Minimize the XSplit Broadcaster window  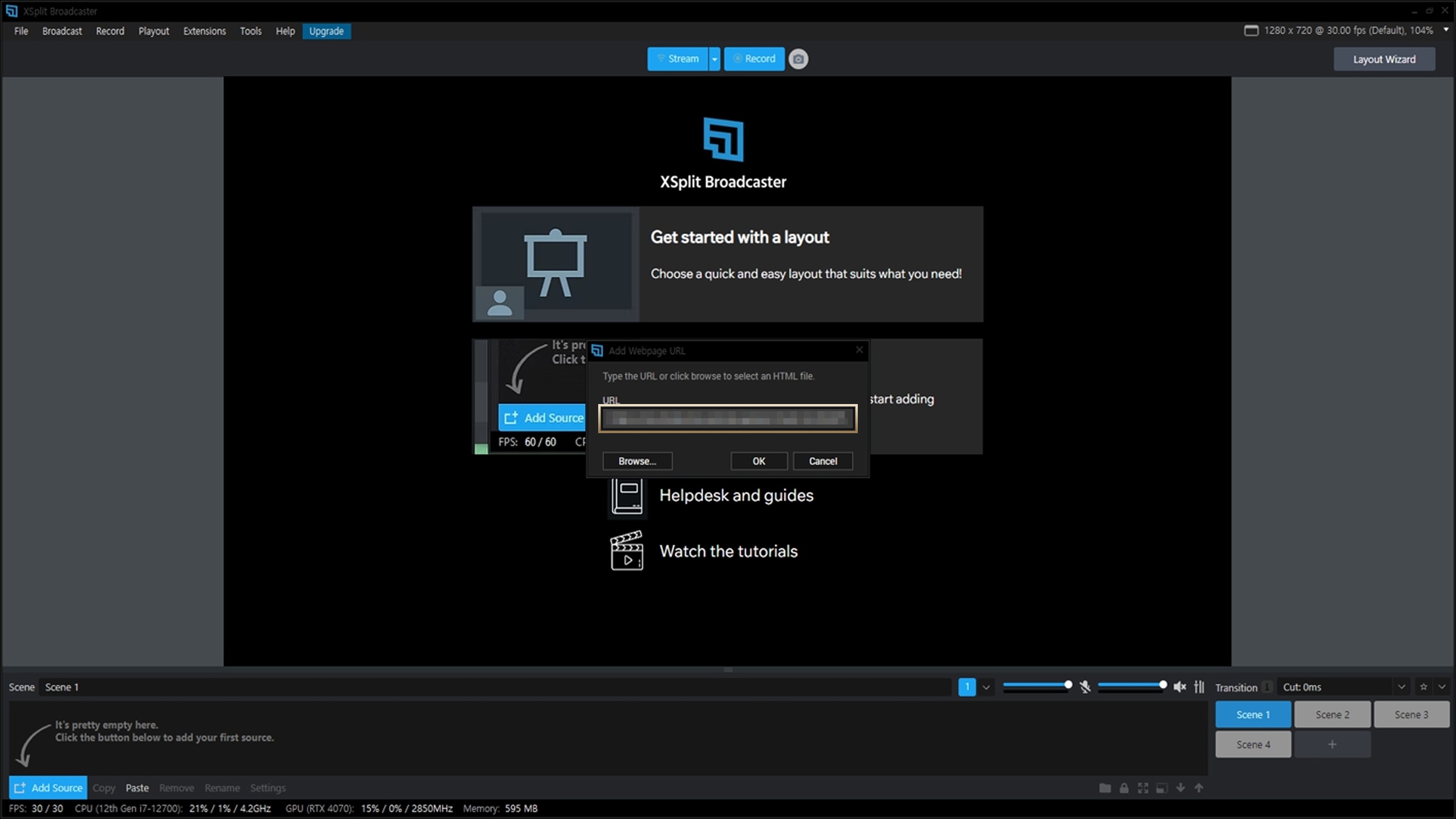click(x=1414, y=11)
